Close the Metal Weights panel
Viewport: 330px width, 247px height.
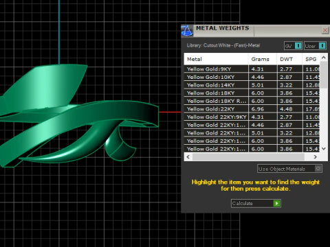pos(325,30)
